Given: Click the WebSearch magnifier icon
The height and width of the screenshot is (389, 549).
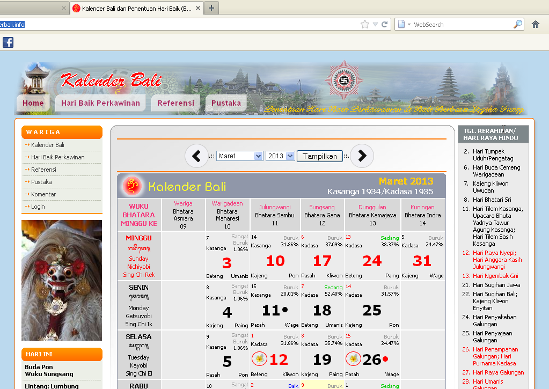Looking at the screenshot, I should tap(517, 24).
